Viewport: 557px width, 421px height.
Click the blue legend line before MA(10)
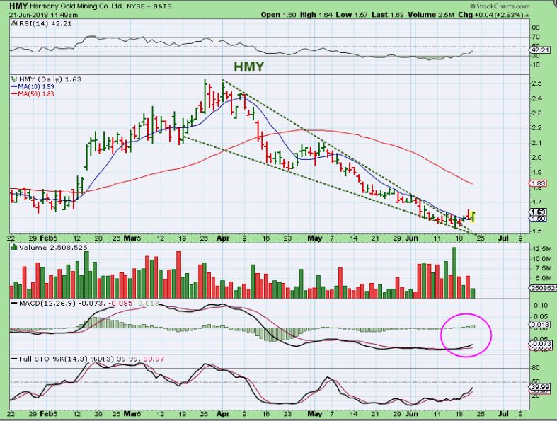[14, 87]
